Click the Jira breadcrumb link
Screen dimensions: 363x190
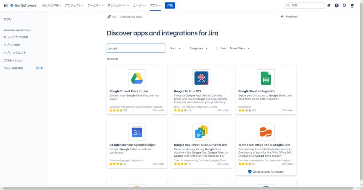113,17
